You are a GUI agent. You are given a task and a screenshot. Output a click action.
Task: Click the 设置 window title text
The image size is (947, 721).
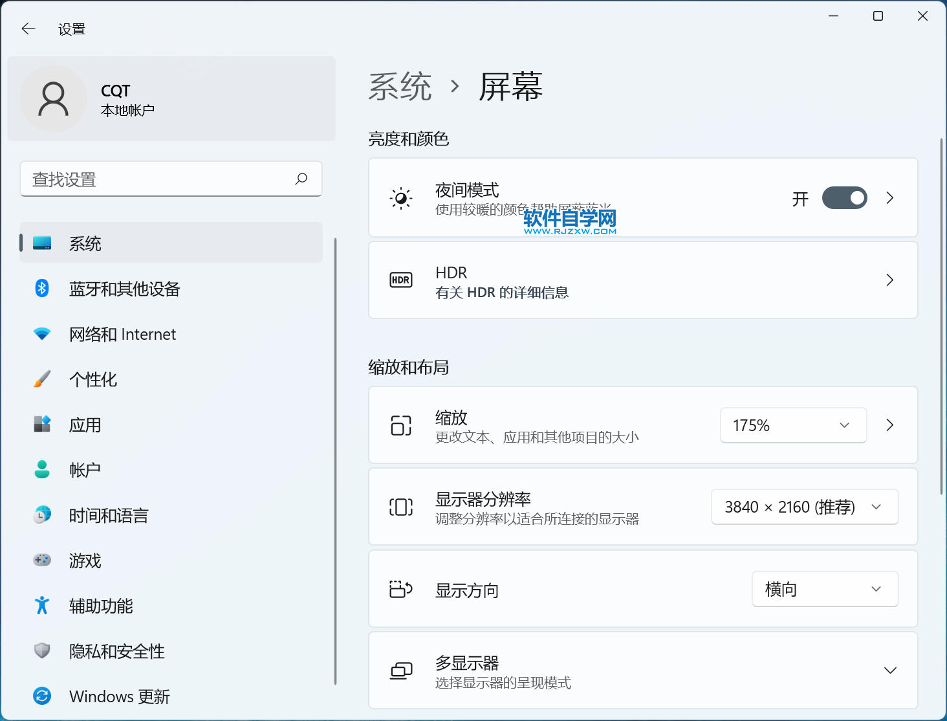click(x=72, y=29)
